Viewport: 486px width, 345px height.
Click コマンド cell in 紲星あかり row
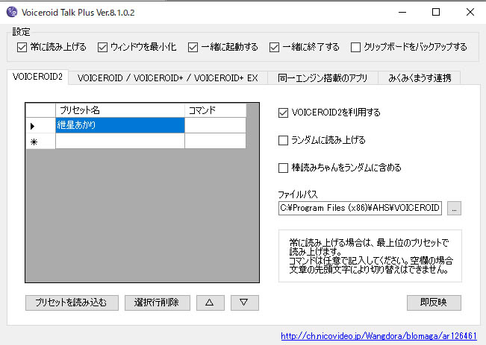(215, 125)
